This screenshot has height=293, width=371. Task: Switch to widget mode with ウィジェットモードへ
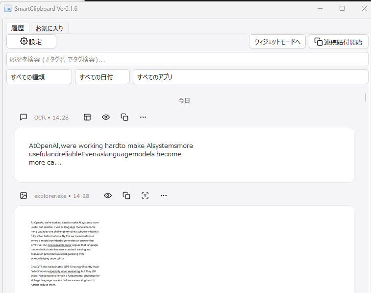click(277, 42)
